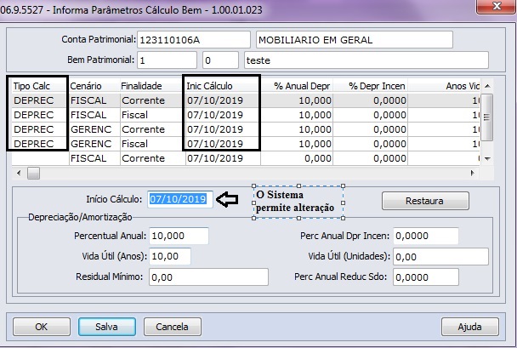Click the % Depr Incen column header

pos(370,86)
